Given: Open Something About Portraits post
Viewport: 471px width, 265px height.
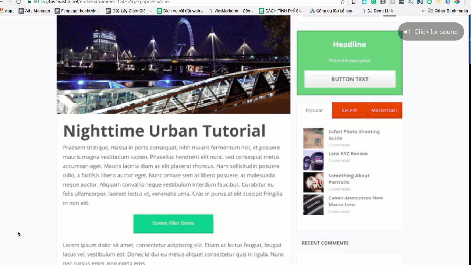Looking at the screenshot, I should tap(349, 179).
